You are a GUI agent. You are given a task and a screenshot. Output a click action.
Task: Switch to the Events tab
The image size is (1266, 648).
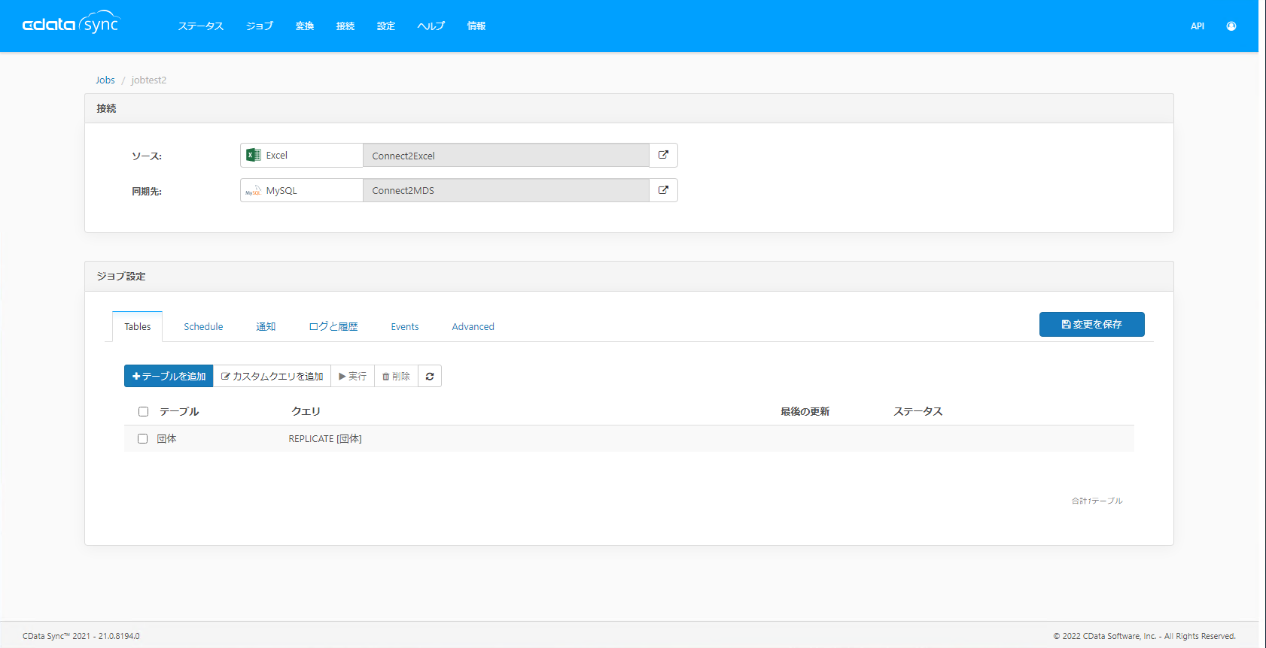pyautogui.click(x=405, y=327)
